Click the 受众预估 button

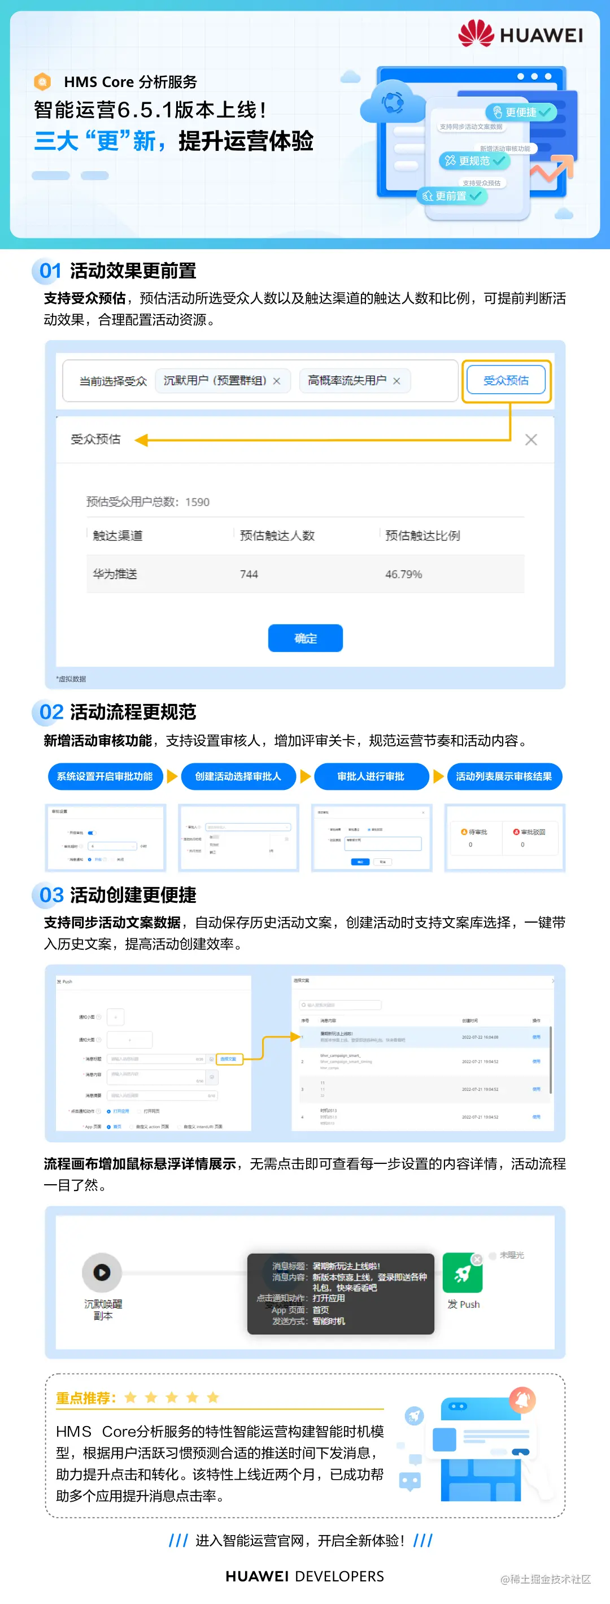point(506,380)
